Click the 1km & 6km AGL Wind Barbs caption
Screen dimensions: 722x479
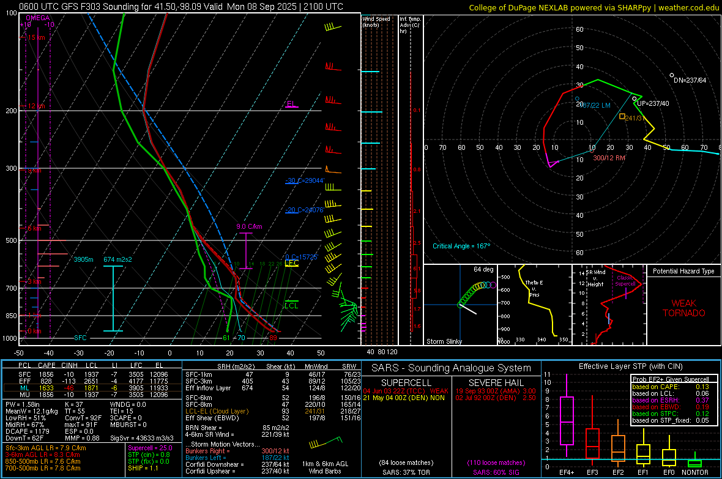[325, 467]
